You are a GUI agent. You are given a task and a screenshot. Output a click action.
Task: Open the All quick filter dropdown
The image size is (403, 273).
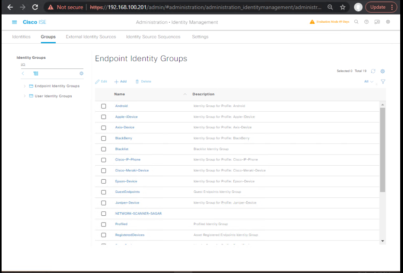tap(369, 81)
